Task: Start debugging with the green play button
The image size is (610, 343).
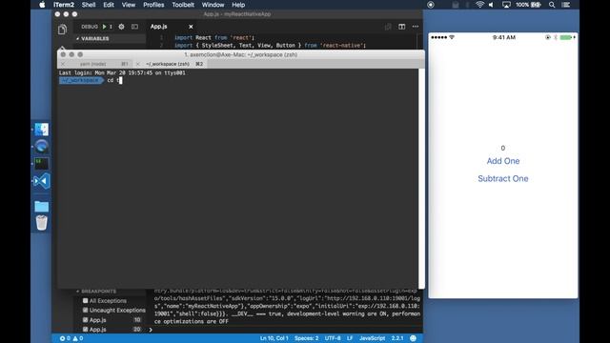Action: coord(104,27)
